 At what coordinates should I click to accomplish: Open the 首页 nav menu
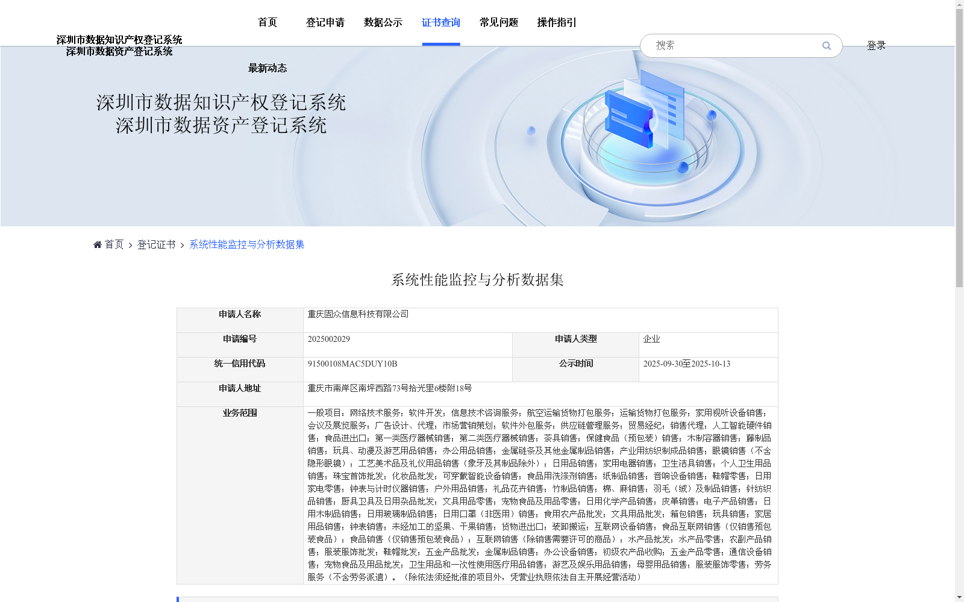[x=268, y=22]
